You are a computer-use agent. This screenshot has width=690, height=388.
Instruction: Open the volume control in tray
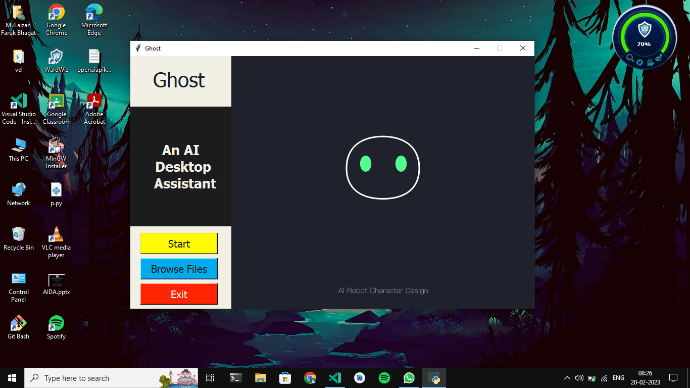pyautogui.click(x=579, y=378)
